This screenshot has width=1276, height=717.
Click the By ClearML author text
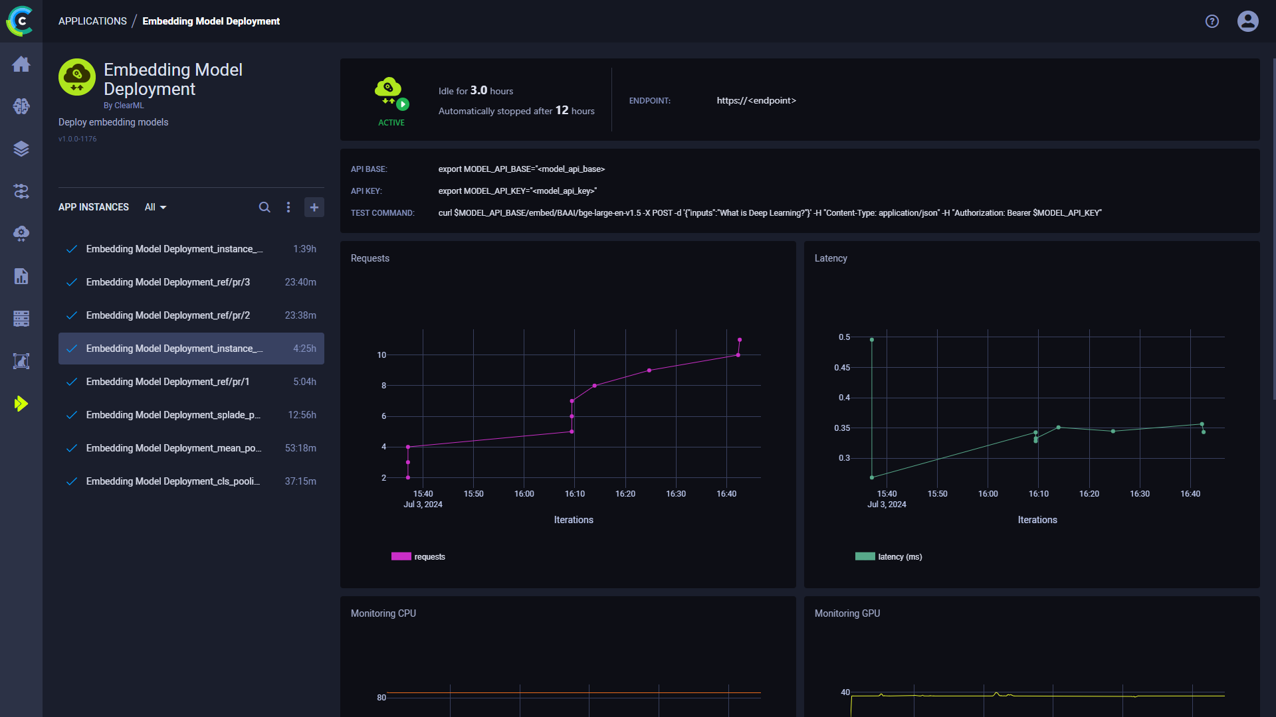tap(124, 106)
